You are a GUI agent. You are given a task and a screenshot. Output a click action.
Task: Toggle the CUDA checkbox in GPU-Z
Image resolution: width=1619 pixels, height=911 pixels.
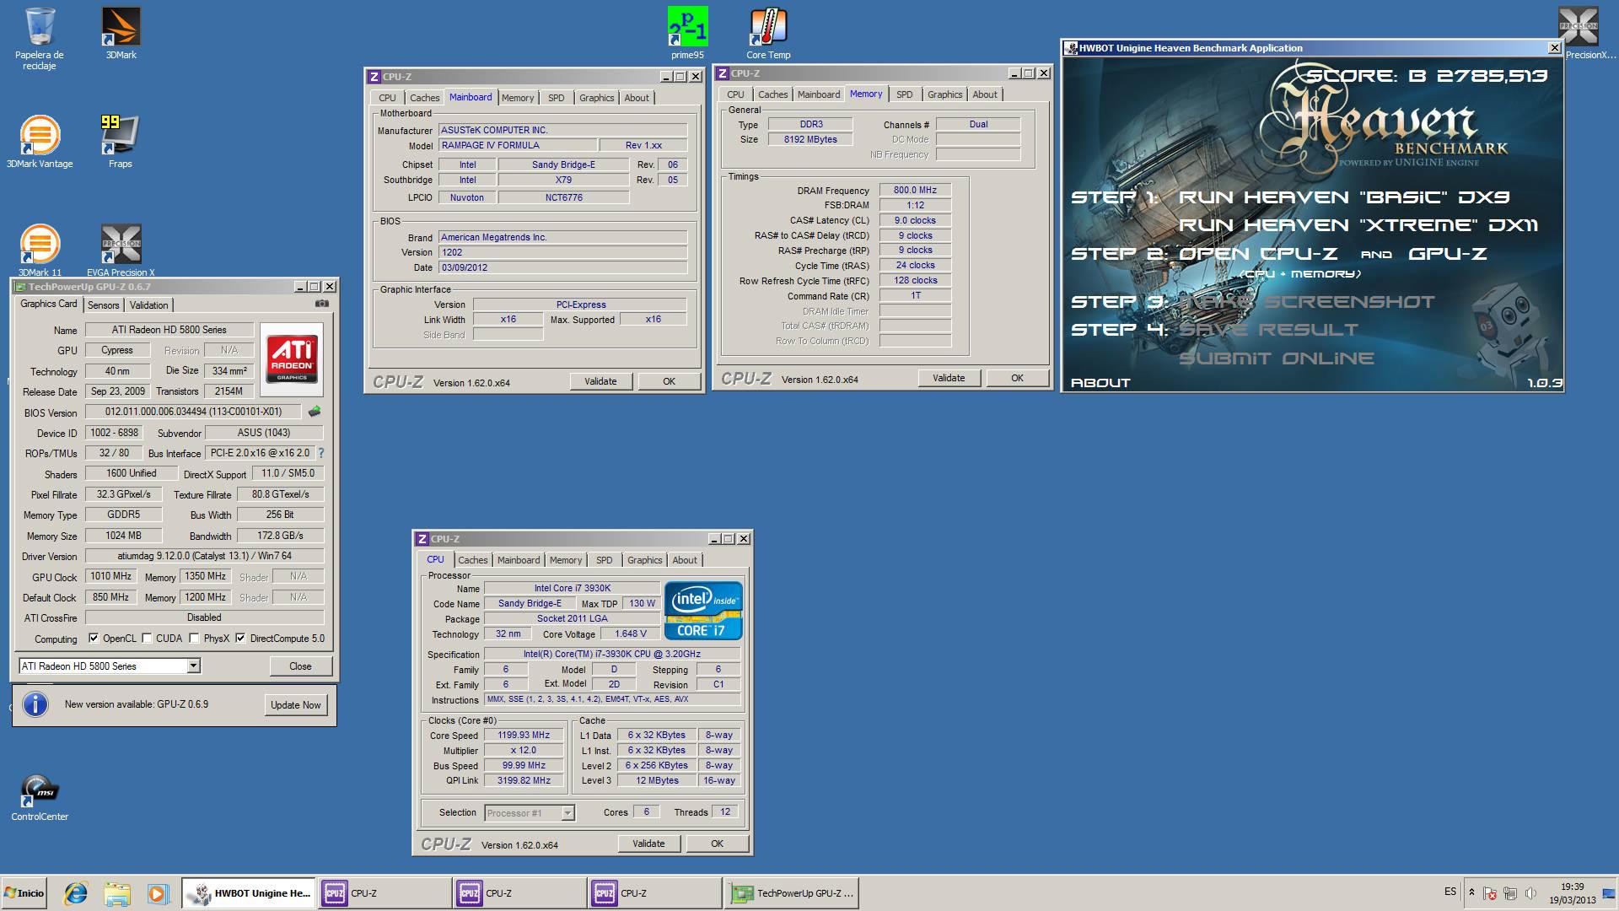[x=148, y=639]
